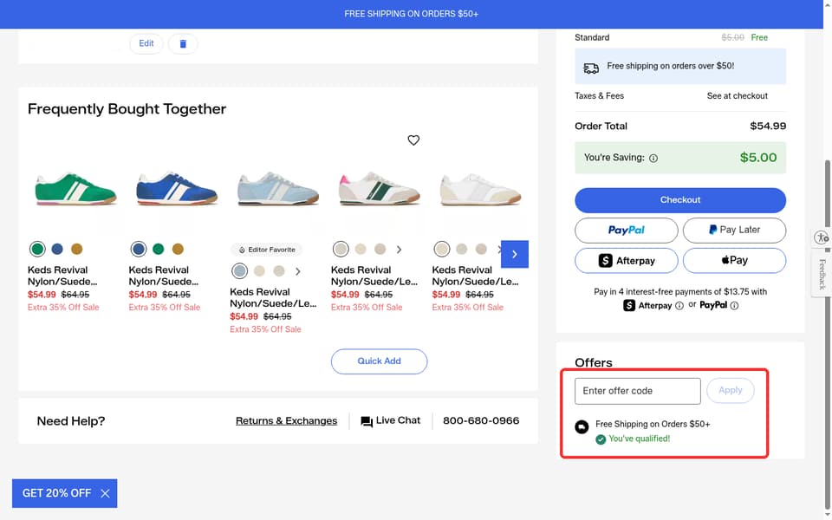The width and height of the screenshot is (832, 520).
Task: Open white sneaker with green stripes image
Action: coord(379,188)
